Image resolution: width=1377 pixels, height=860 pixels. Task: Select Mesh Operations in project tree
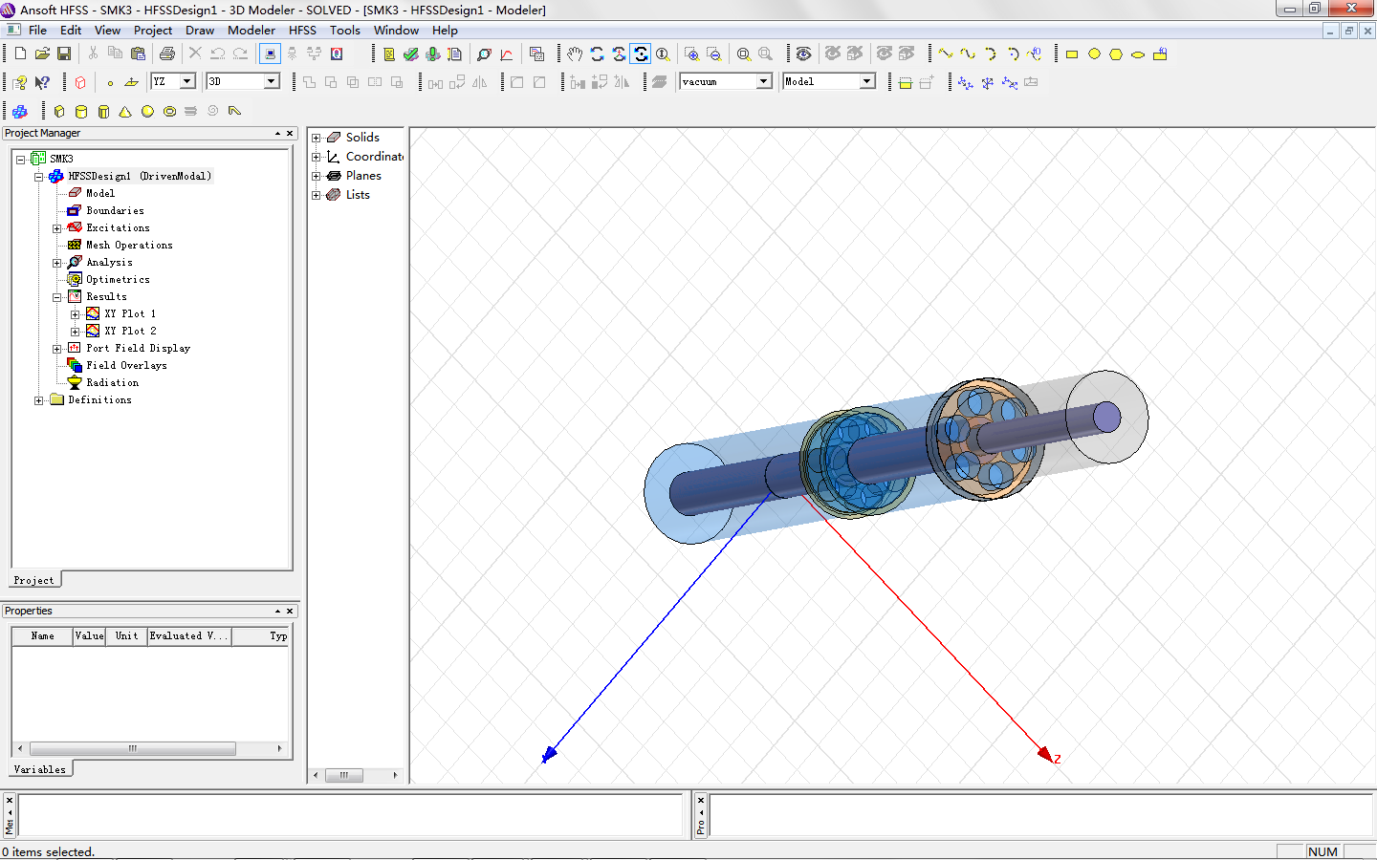pos(129,246)
